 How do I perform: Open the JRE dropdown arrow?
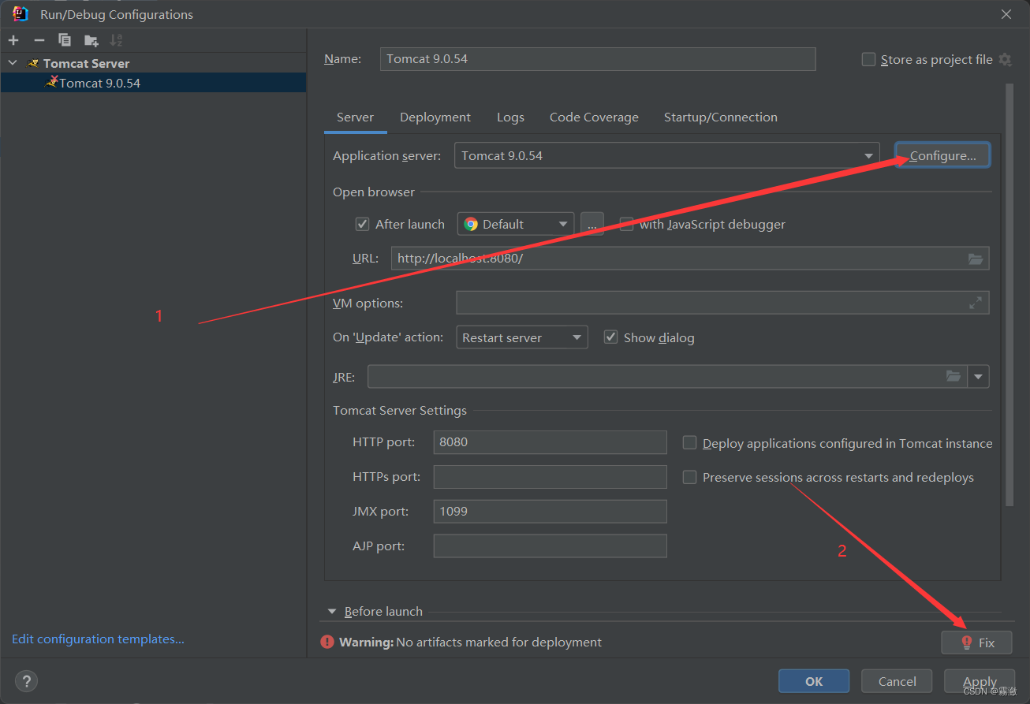[979, 377]
